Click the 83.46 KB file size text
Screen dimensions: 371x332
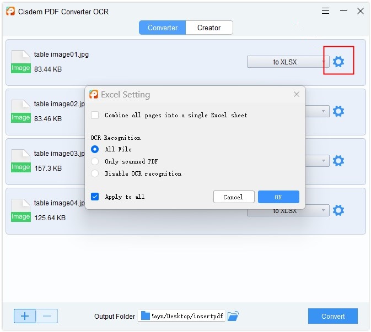click(48, 118)
